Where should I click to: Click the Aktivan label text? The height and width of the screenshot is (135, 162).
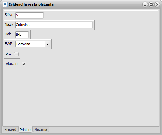[x=12, y=64]
